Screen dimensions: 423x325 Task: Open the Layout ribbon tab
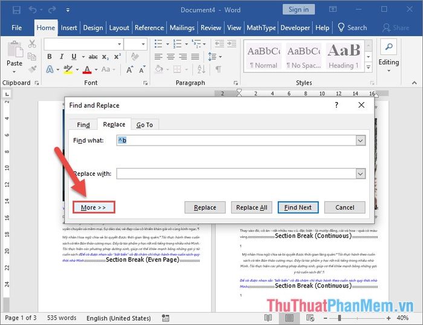point(119,28)
